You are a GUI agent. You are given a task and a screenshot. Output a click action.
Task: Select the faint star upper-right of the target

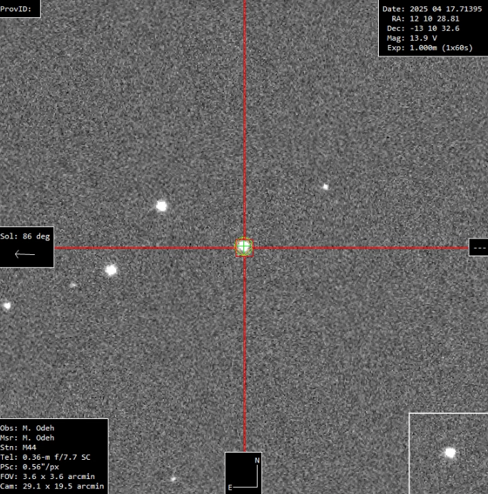325,186
